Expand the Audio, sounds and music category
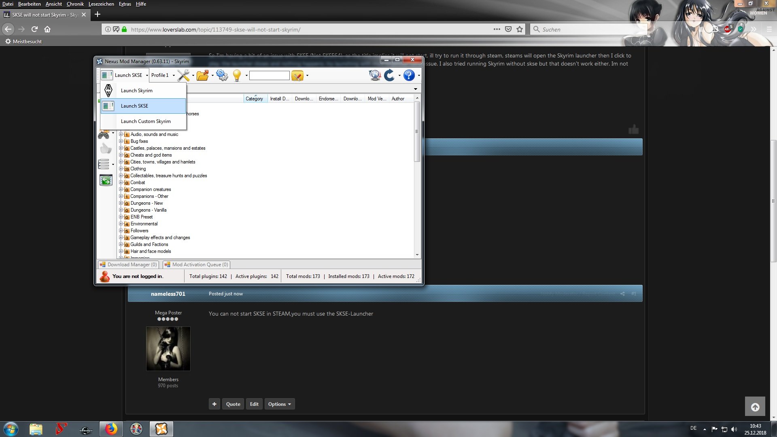This screenshot has width=777, height=437. click(121, 134)
